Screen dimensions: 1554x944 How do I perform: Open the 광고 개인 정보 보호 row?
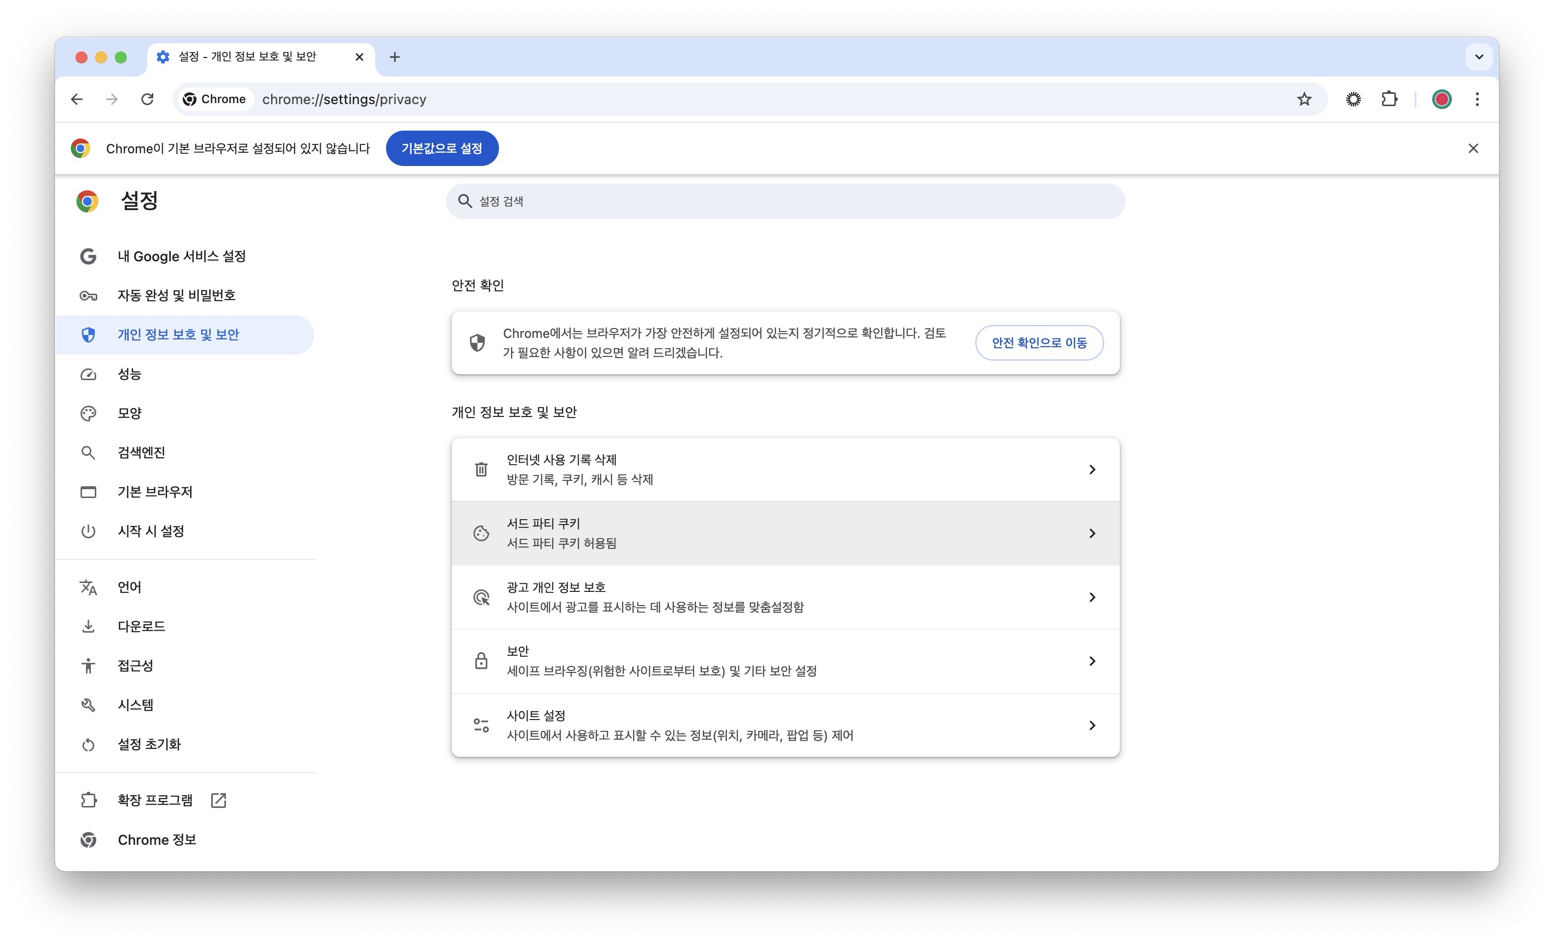785,597
